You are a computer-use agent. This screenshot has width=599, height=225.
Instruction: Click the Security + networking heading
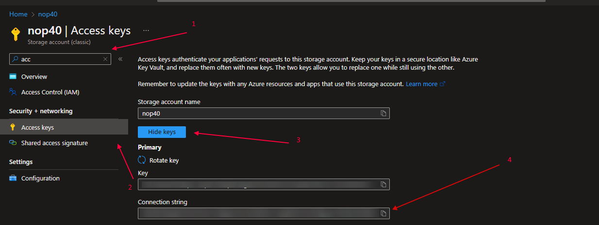point(41,111)
